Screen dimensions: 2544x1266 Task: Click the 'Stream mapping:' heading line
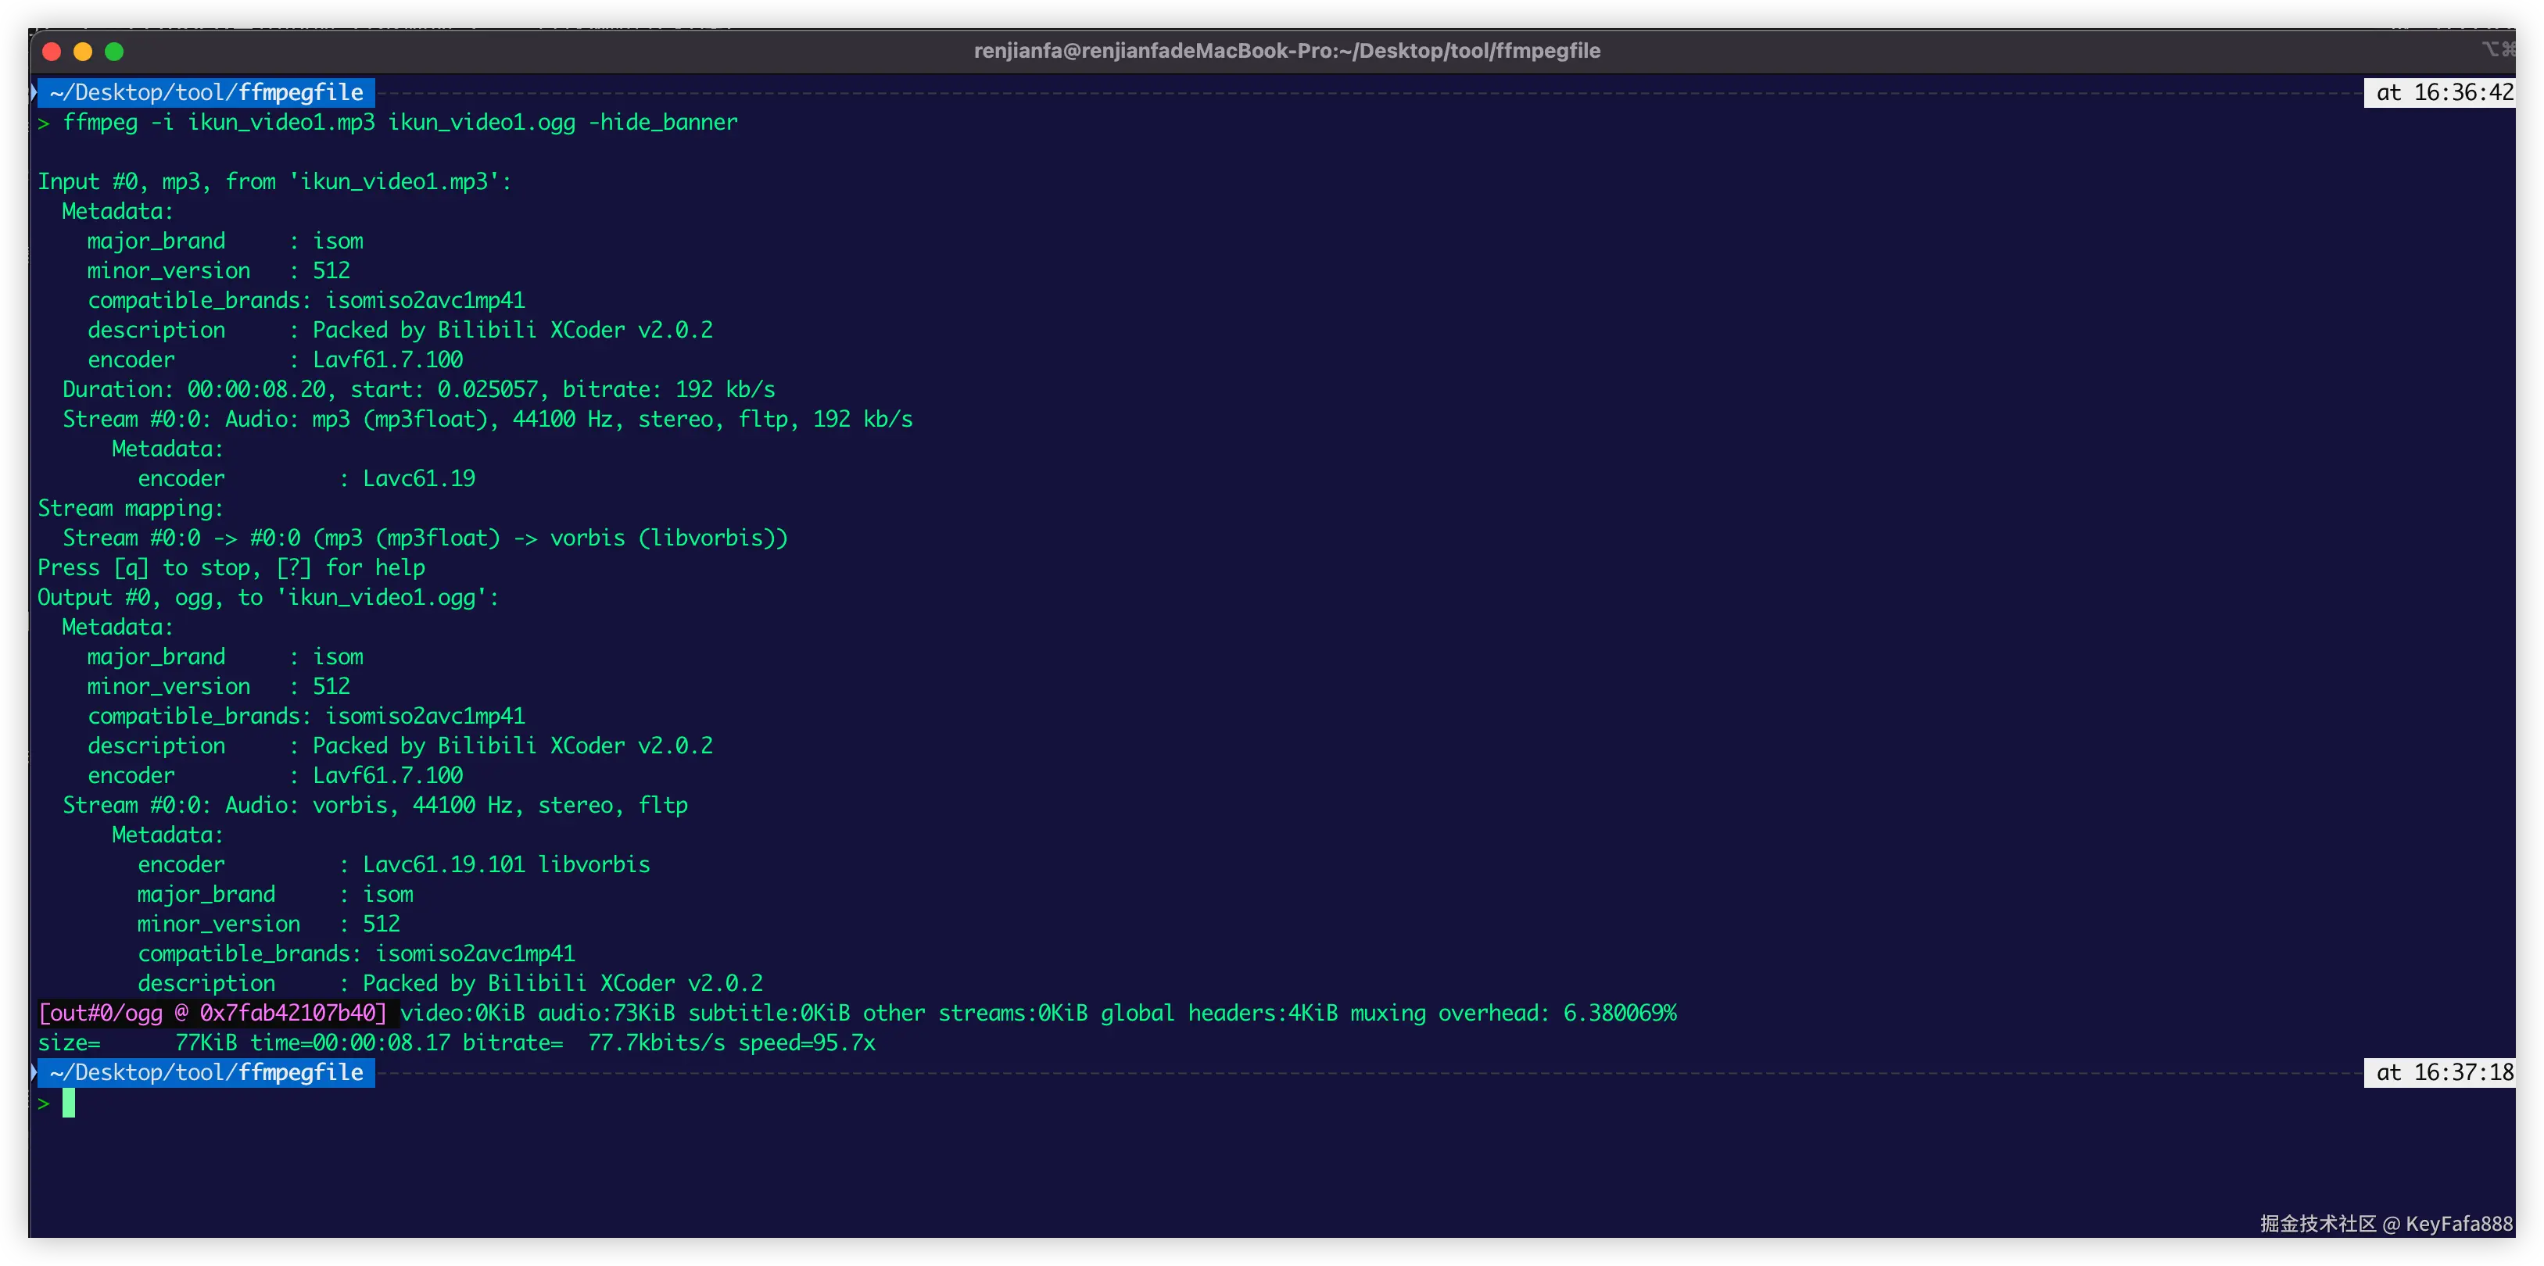131,509
